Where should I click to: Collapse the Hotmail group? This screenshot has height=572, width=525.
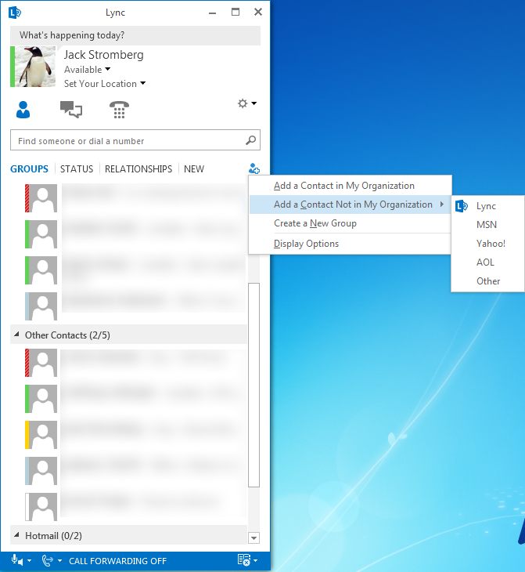[16, 535]
